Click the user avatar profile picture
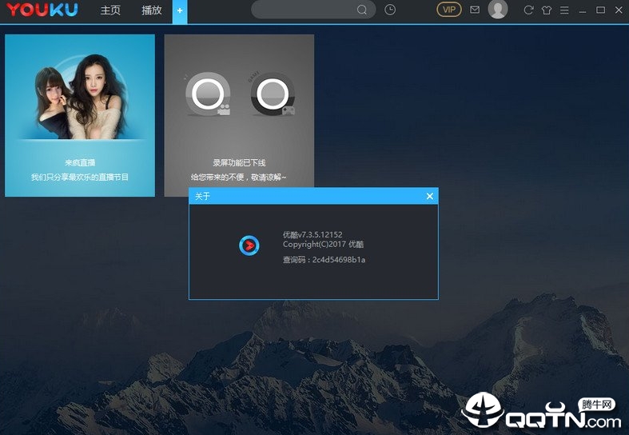 coord(498,10)
